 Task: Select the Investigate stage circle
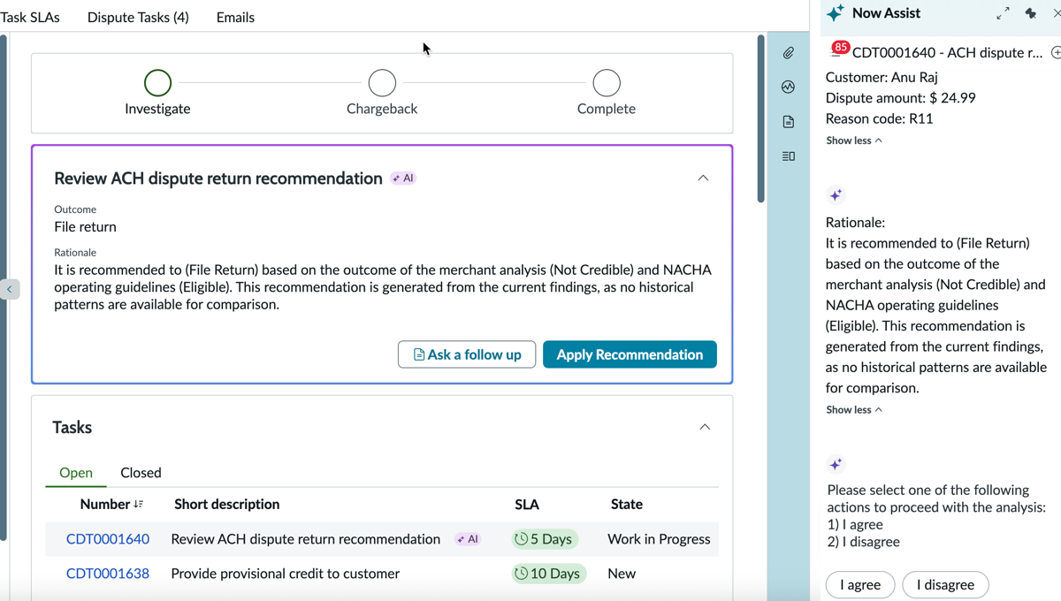click(x=157, y=83)
